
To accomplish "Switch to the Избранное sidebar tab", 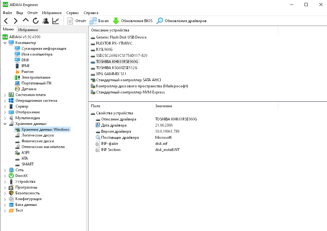I will click(x=28, y=30).
